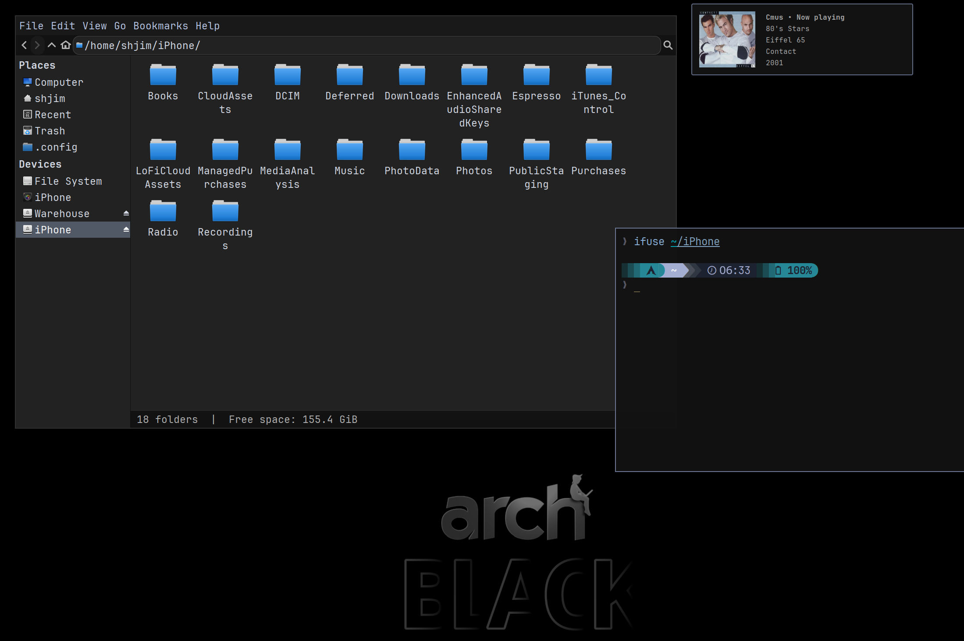
Task: Select the LoFiCloudAssets folder icon
Action: pos(163,149)
